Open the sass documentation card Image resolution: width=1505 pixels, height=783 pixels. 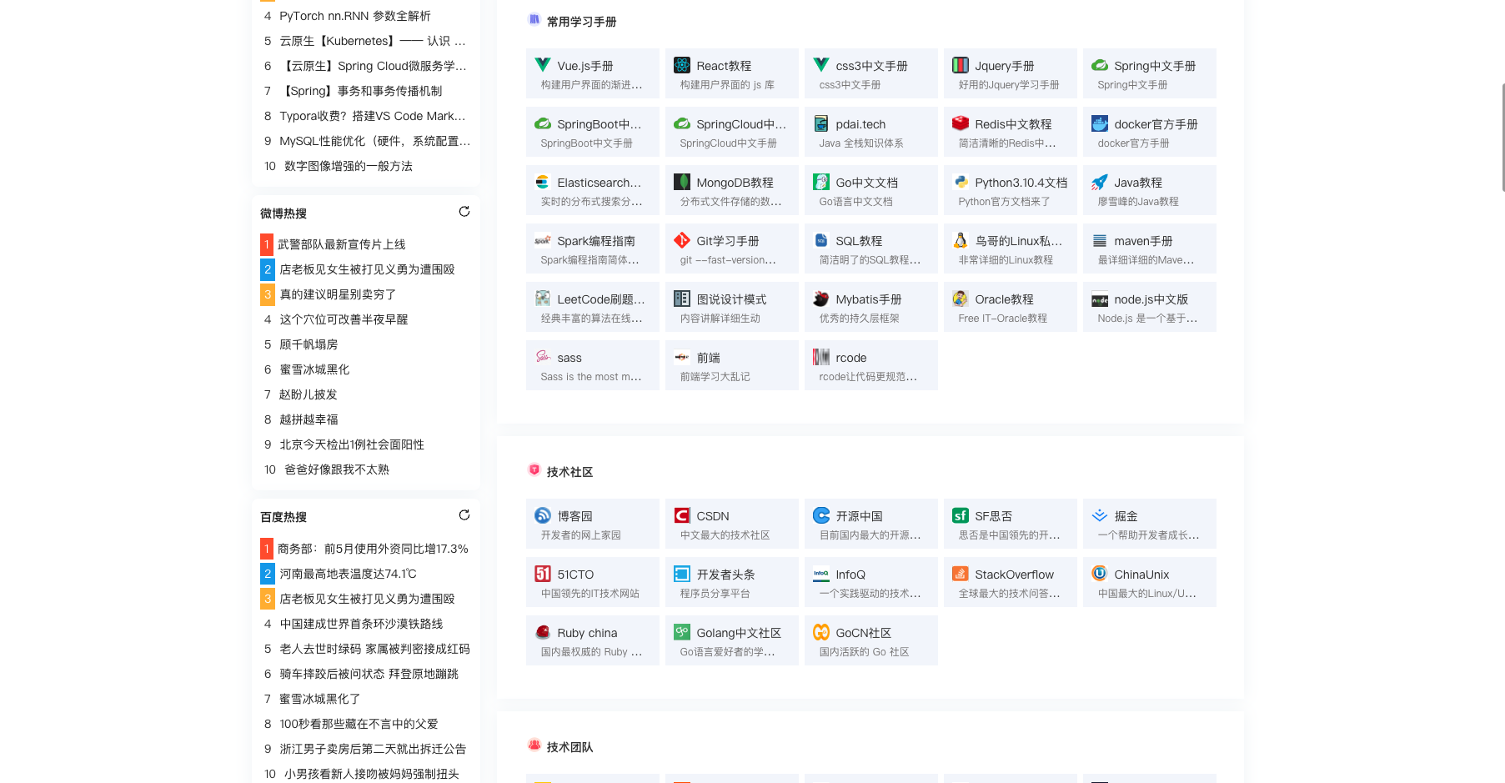coord(592,365)
